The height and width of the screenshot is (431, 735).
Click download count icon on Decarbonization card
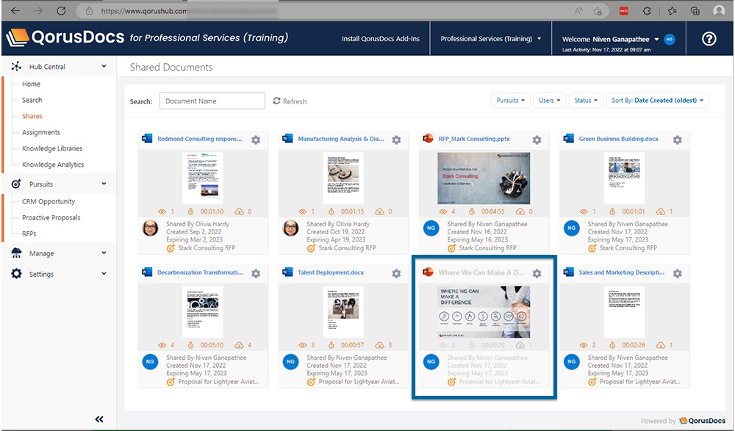[x=239, y=345]
